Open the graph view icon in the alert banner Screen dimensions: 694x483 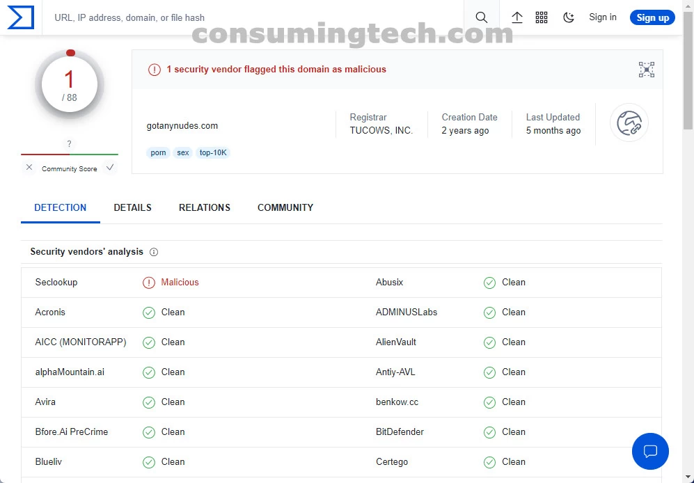[646, 70]
